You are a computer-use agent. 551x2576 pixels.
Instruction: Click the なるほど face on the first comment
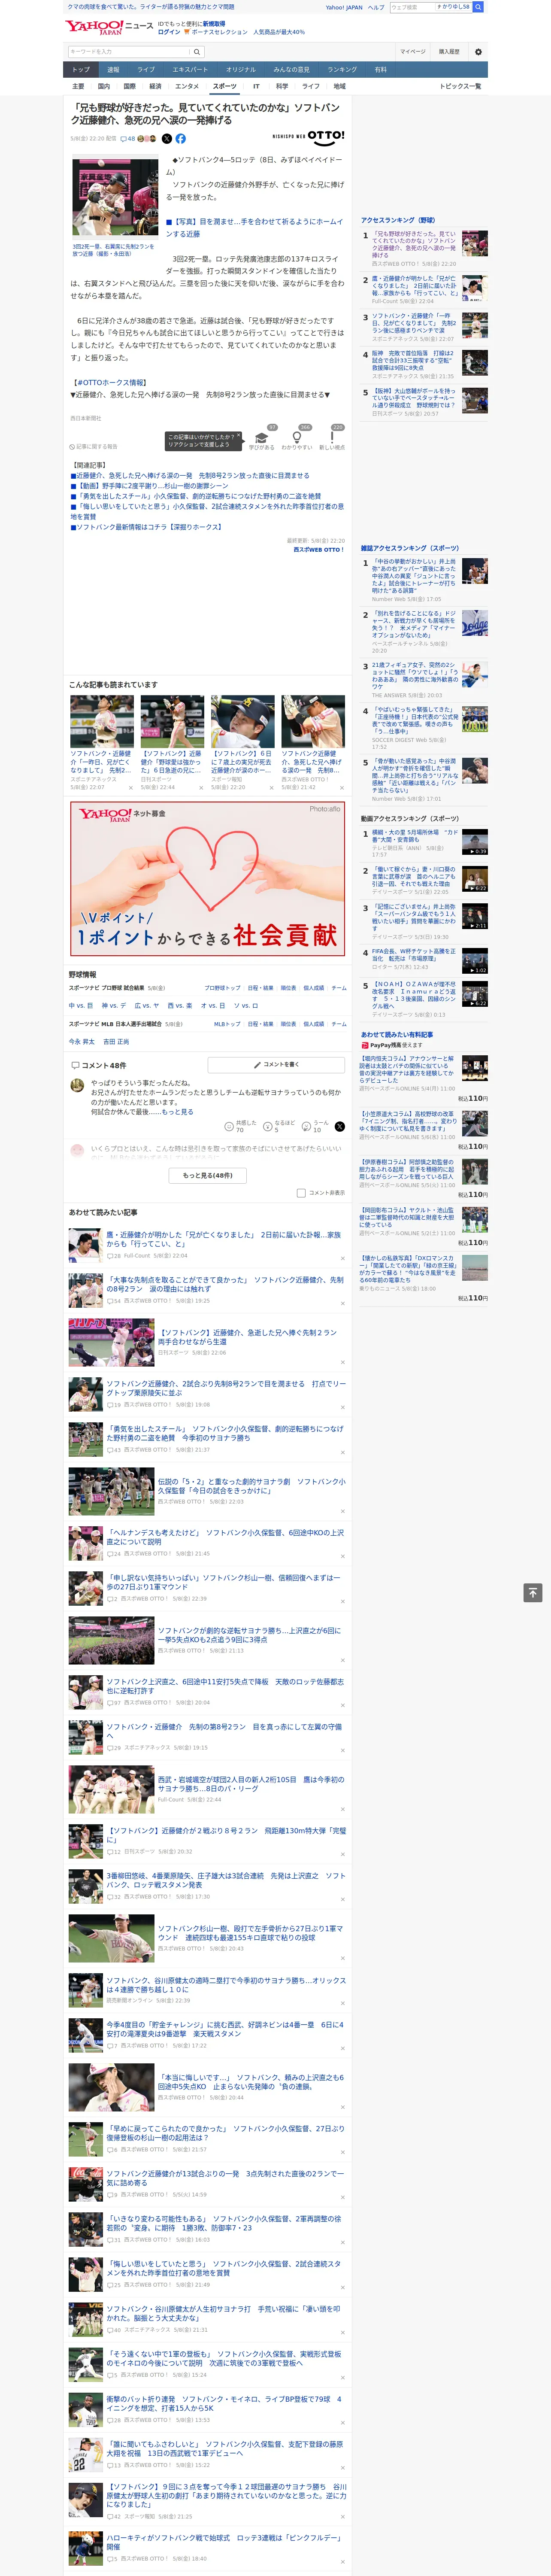(268, 1126)
